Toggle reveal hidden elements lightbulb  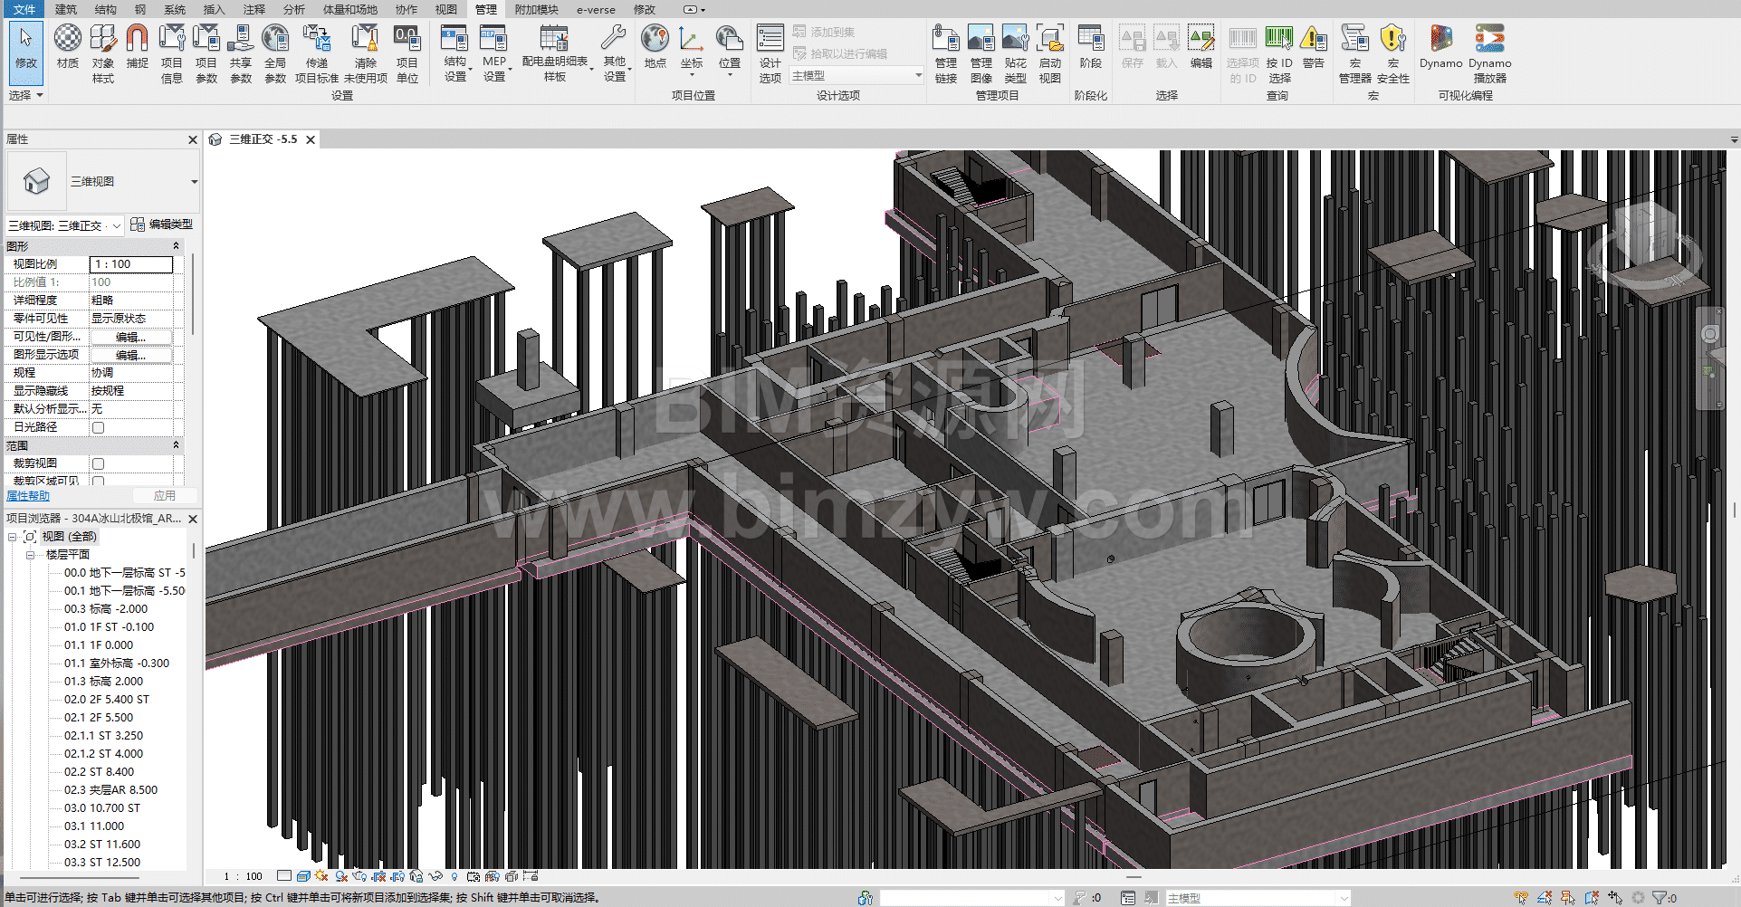click(454, 876)
